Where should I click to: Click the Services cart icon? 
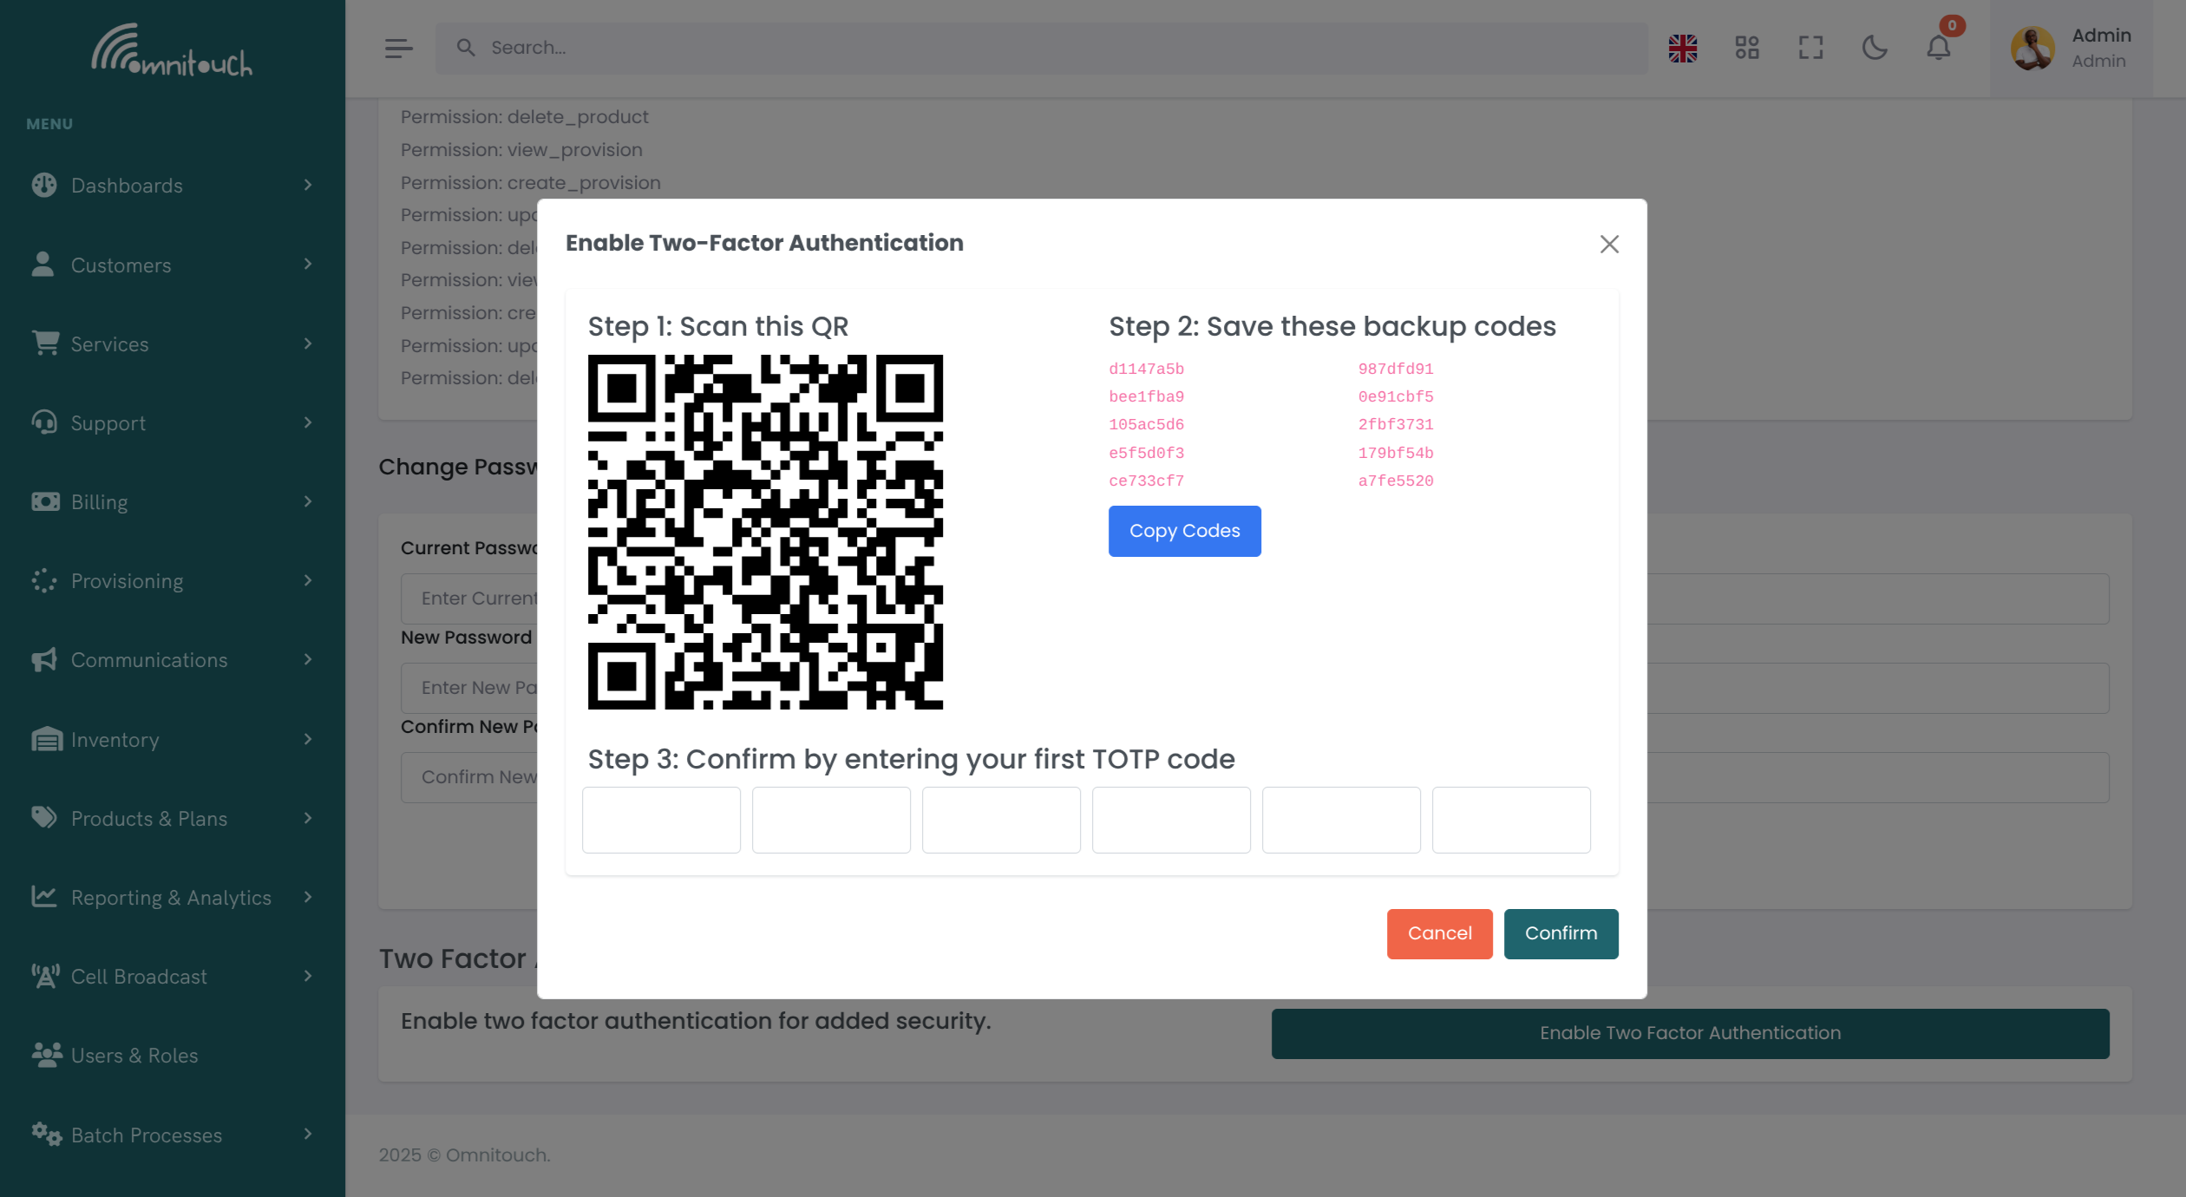pyautogui.click(x=44, y=343)
